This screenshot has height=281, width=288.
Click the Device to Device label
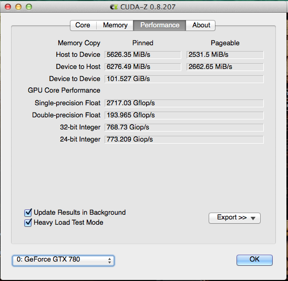coord(75,79)
